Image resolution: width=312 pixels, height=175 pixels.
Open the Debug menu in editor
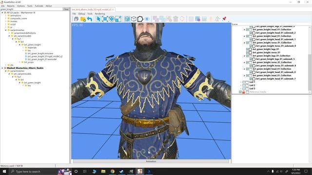[81, 14]
